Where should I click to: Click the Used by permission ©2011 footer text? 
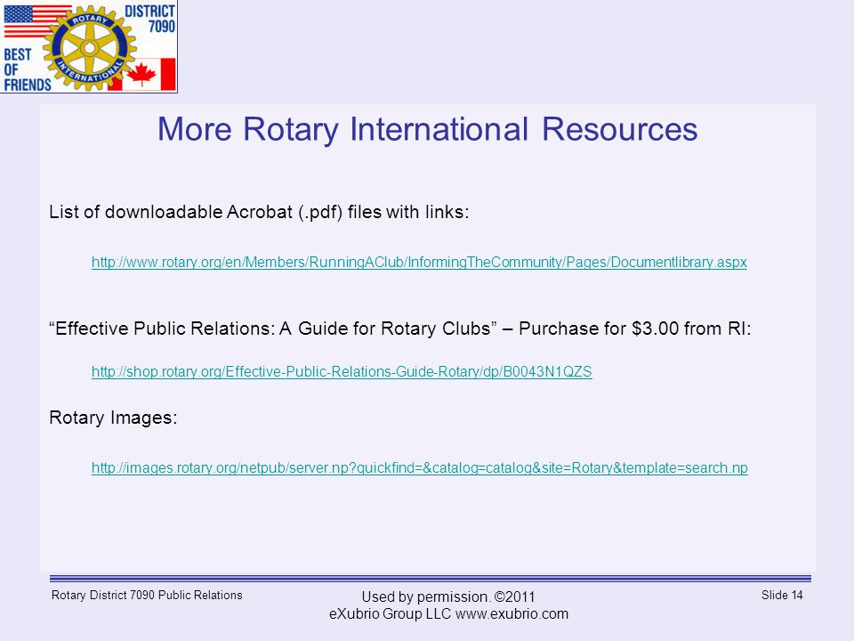coord(448,596)
